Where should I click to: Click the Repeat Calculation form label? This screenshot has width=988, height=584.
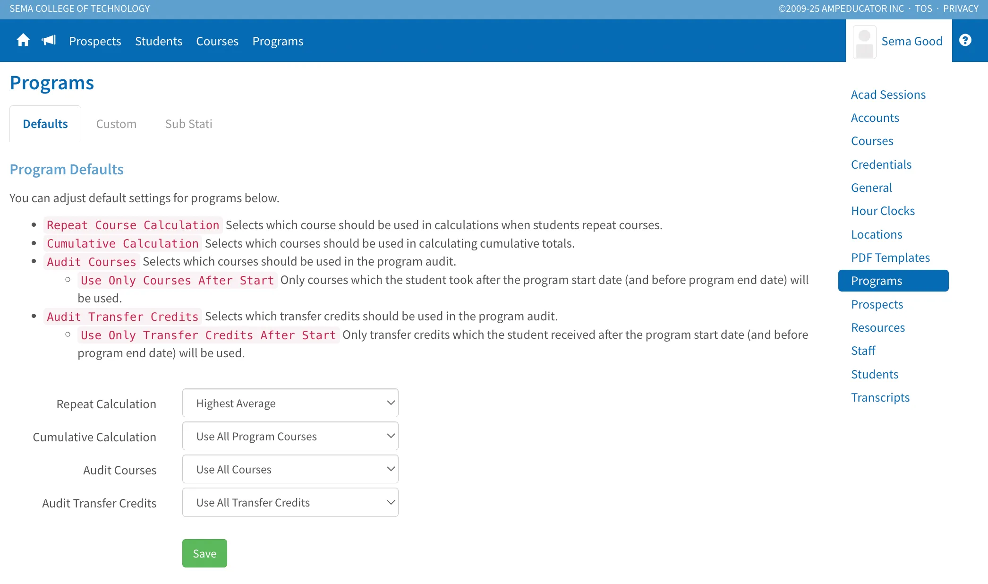(106, 404)
